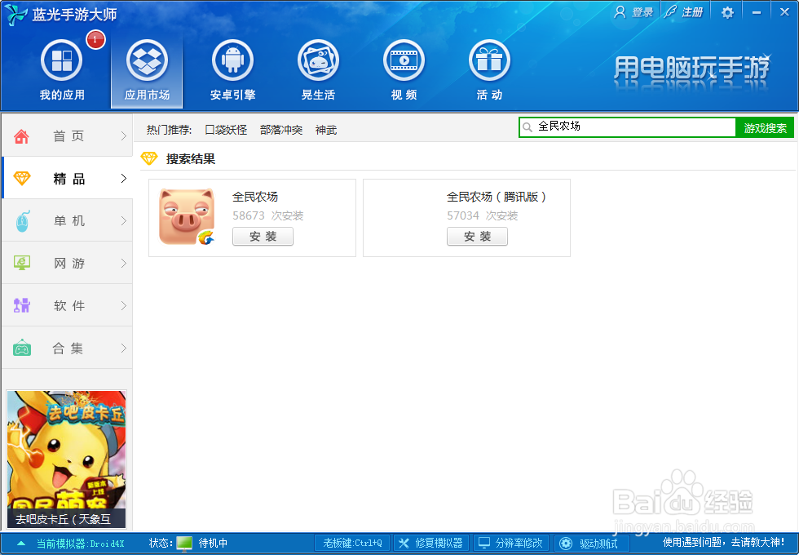Click 使用遇到问题，去请教大神 link
Viewport: 799px width, 555px height.
[724, 542]
